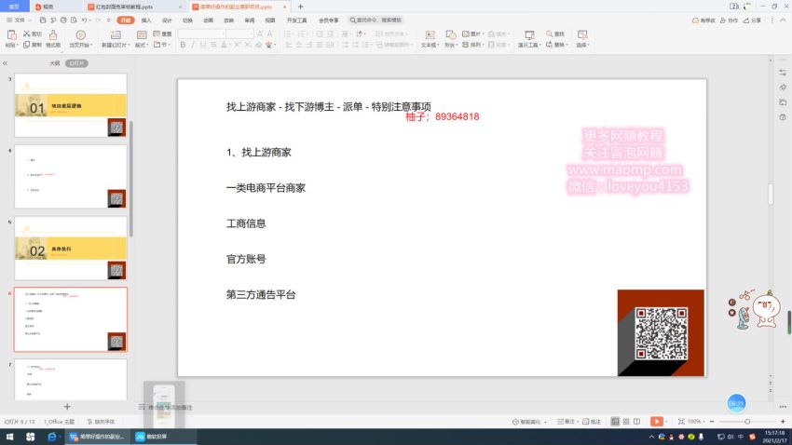Click the Arrange icon in ribbon
The width and height of the screenshot is (792, 445).
466,45
